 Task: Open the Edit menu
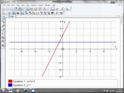click(x=8, y=5)
